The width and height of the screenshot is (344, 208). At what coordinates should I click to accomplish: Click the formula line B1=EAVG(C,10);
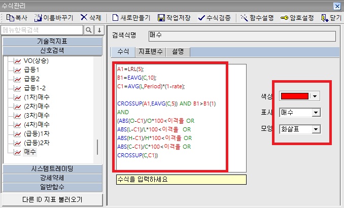coord(136,78)
